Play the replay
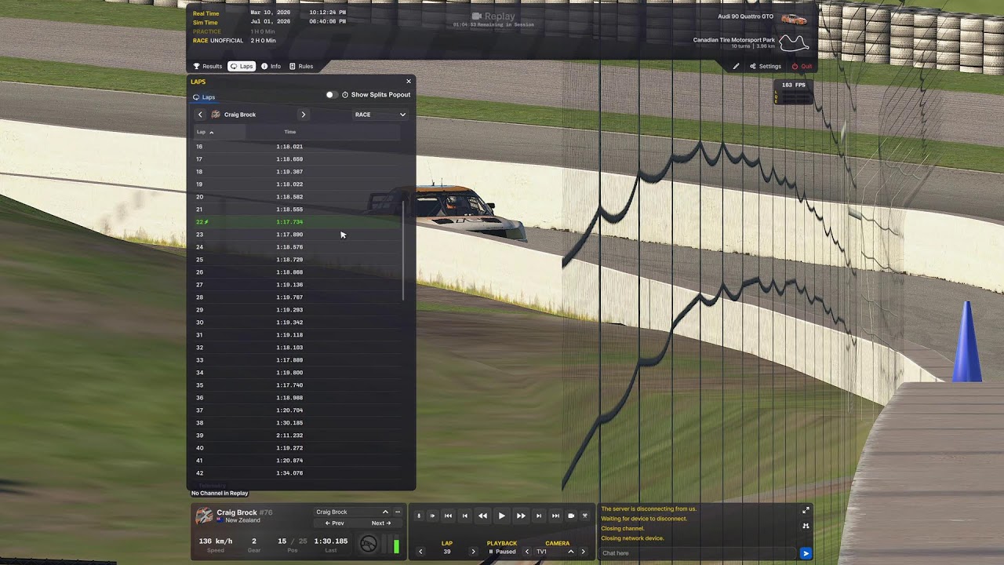Screen dimensions: 1004x565 [502, 516]
